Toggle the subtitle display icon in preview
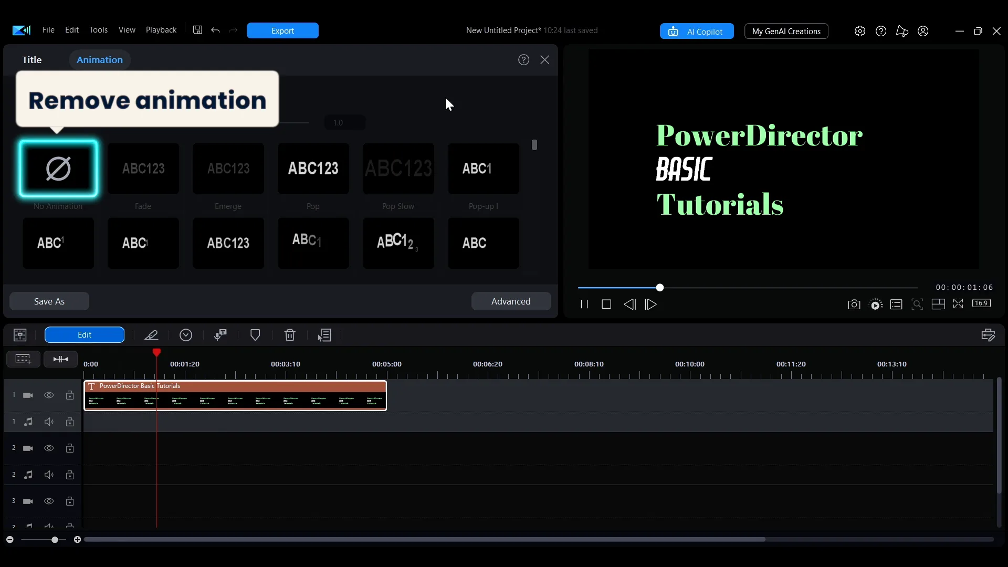The height and width of the screenshot is (567, 1008). coord(896,304)
